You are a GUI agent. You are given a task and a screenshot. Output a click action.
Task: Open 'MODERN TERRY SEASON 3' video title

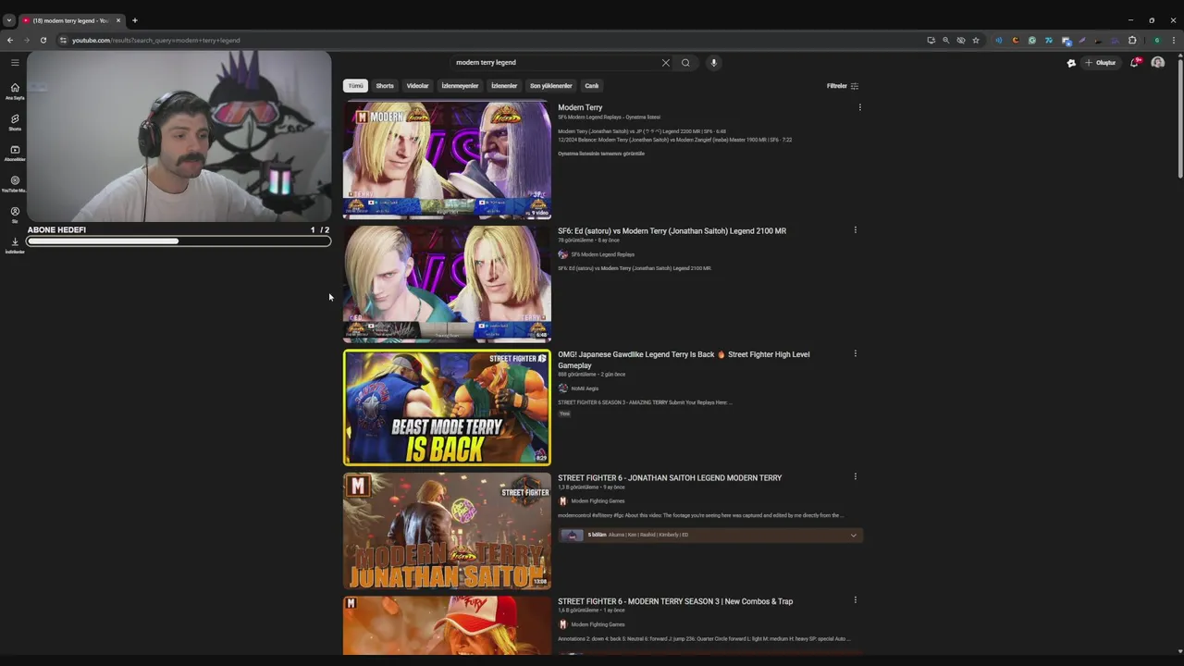[675, 601]
